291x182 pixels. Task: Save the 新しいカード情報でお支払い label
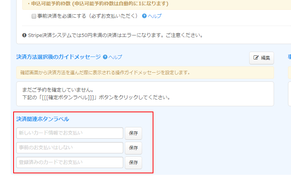click(133, 133)
